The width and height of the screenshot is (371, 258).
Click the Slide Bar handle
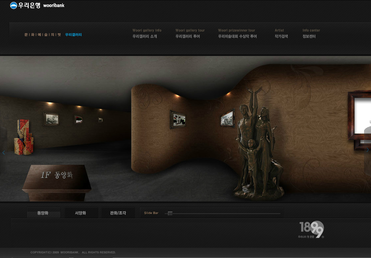coord(170,213)
